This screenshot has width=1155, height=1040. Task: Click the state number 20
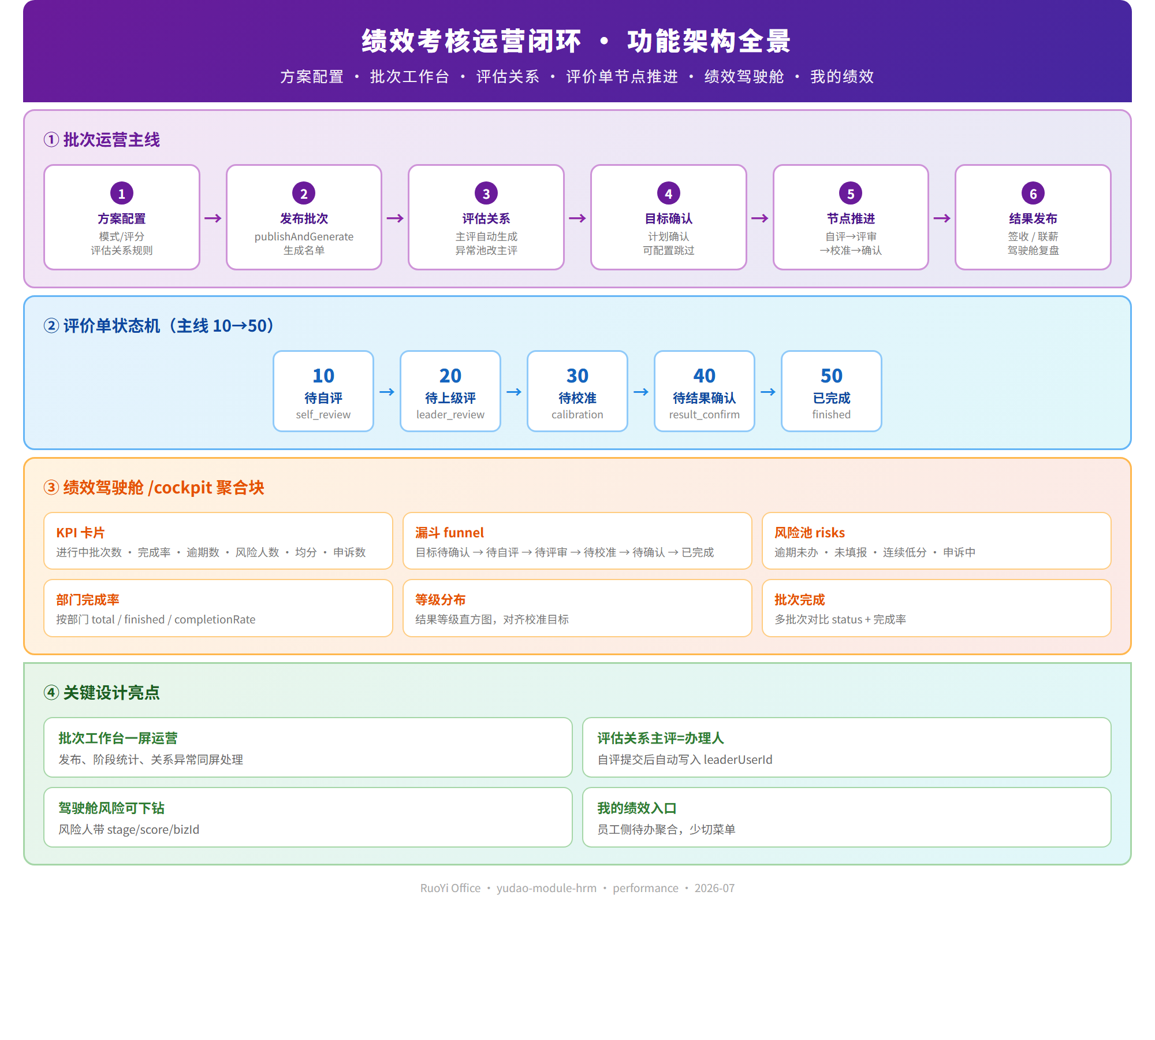(x=450, y=376)
